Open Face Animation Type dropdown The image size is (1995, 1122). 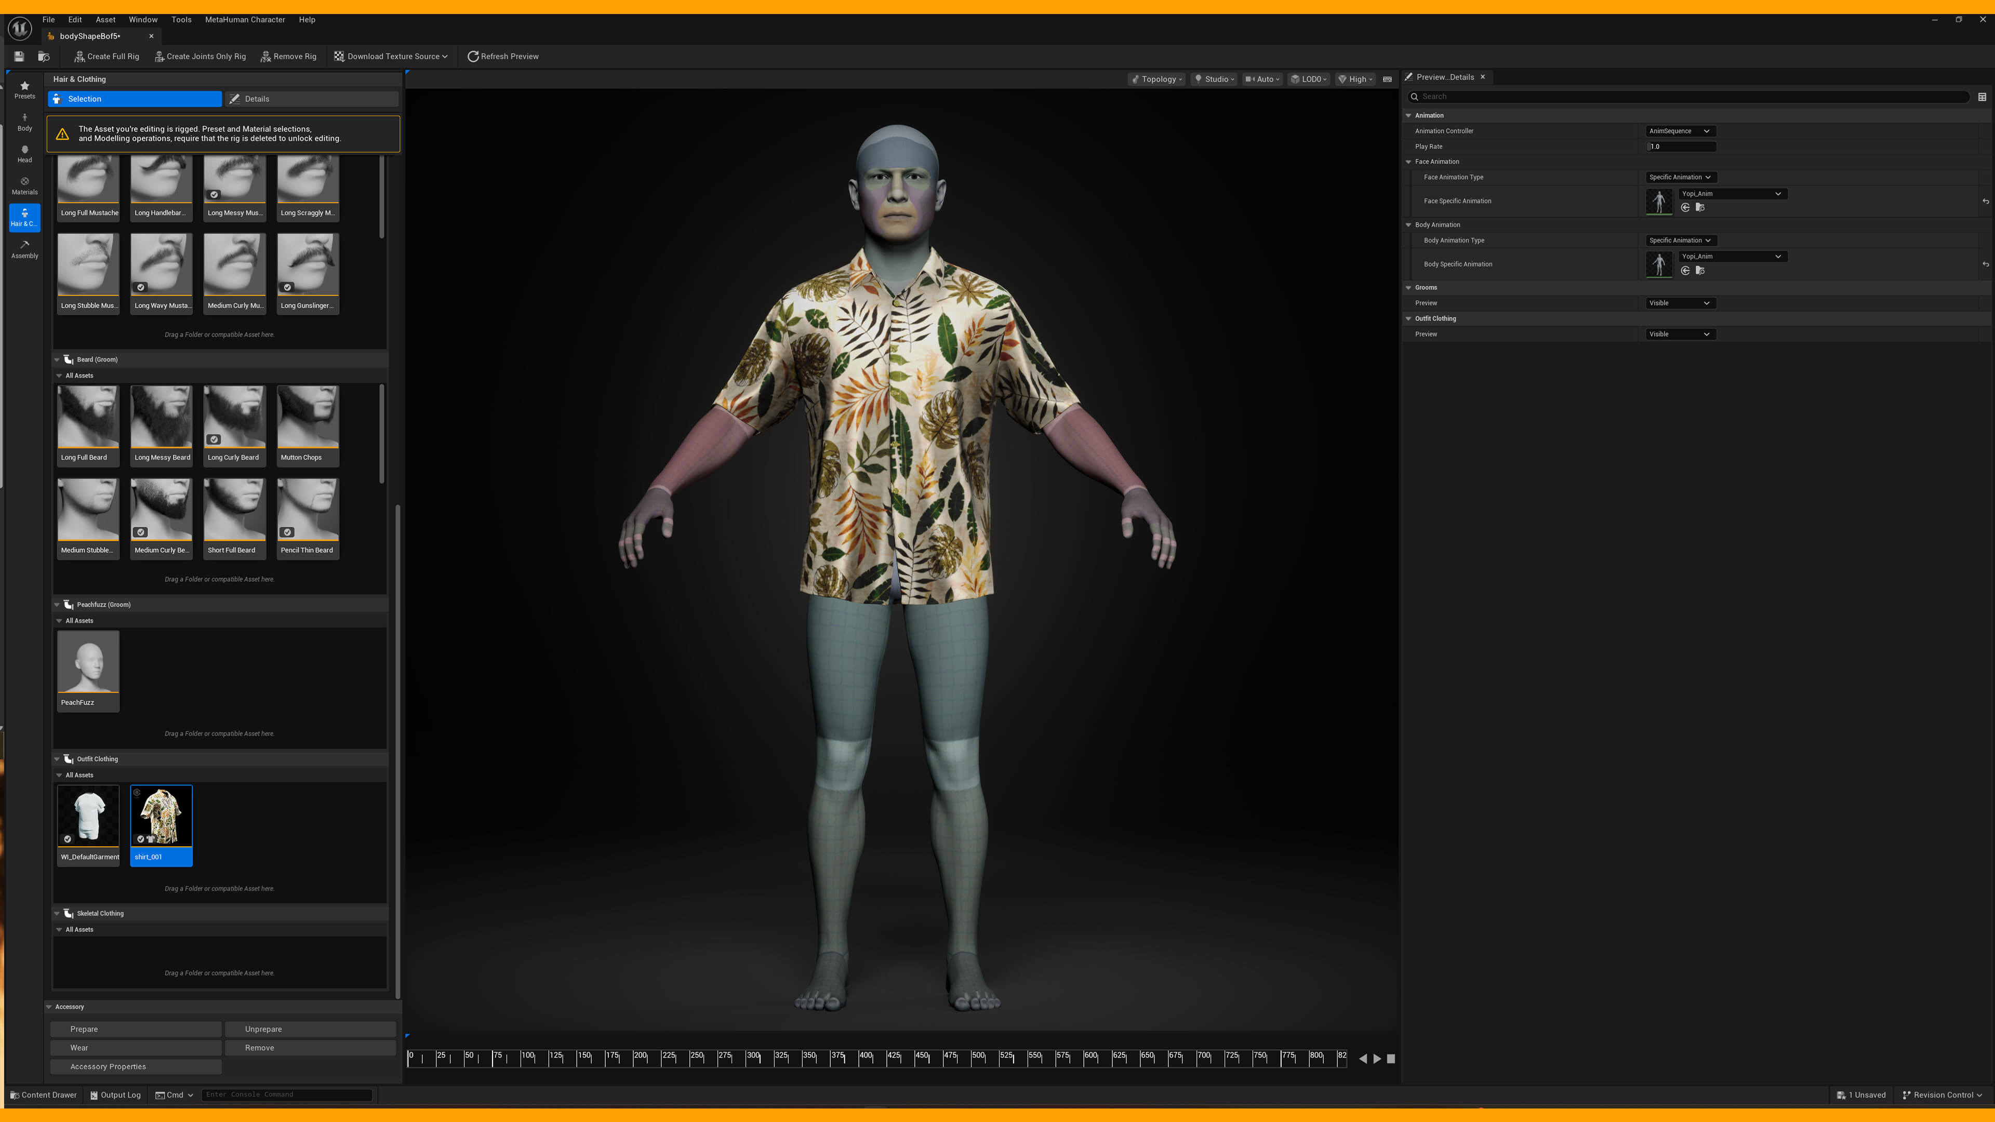point(1680,177)
